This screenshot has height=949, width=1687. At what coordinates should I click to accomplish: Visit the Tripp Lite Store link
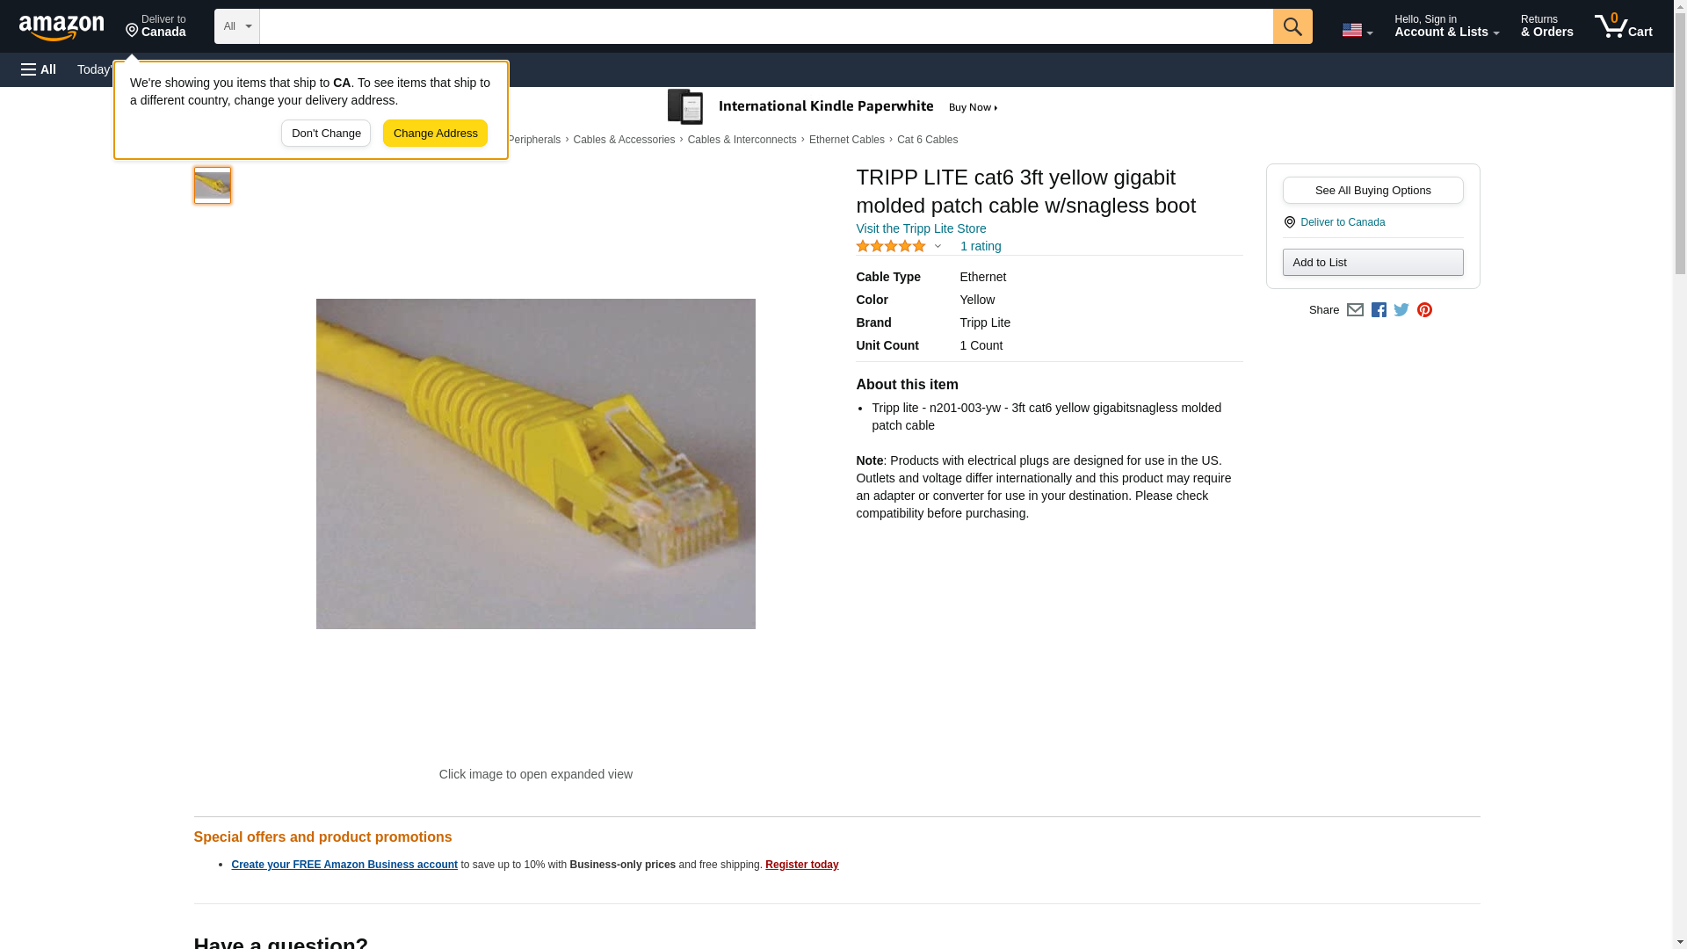coord(921,228)
